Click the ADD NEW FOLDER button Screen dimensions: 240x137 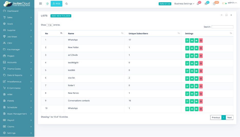[x=61, y=16]
